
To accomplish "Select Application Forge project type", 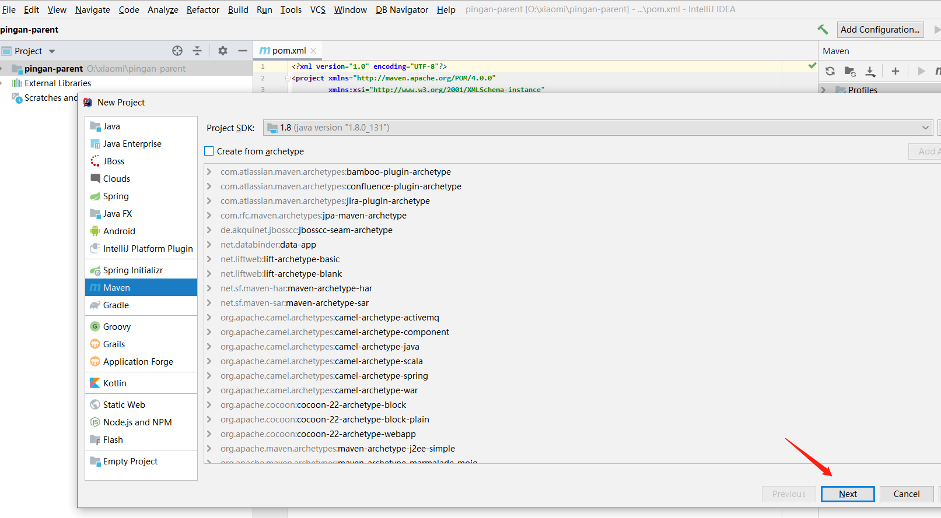I will click(141, 361).
